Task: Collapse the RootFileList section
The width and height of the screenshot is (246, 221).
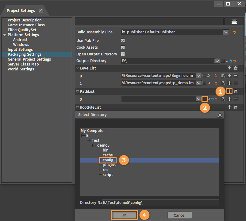Action: pyautogui.click(x=77, y=107)
